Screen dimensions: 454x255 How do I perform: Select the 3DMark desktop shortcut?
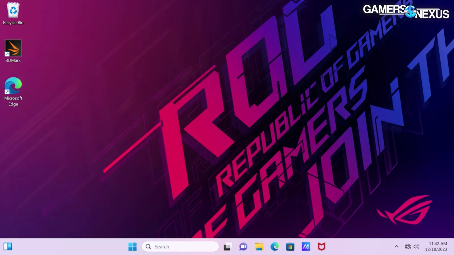click(13, 48)
